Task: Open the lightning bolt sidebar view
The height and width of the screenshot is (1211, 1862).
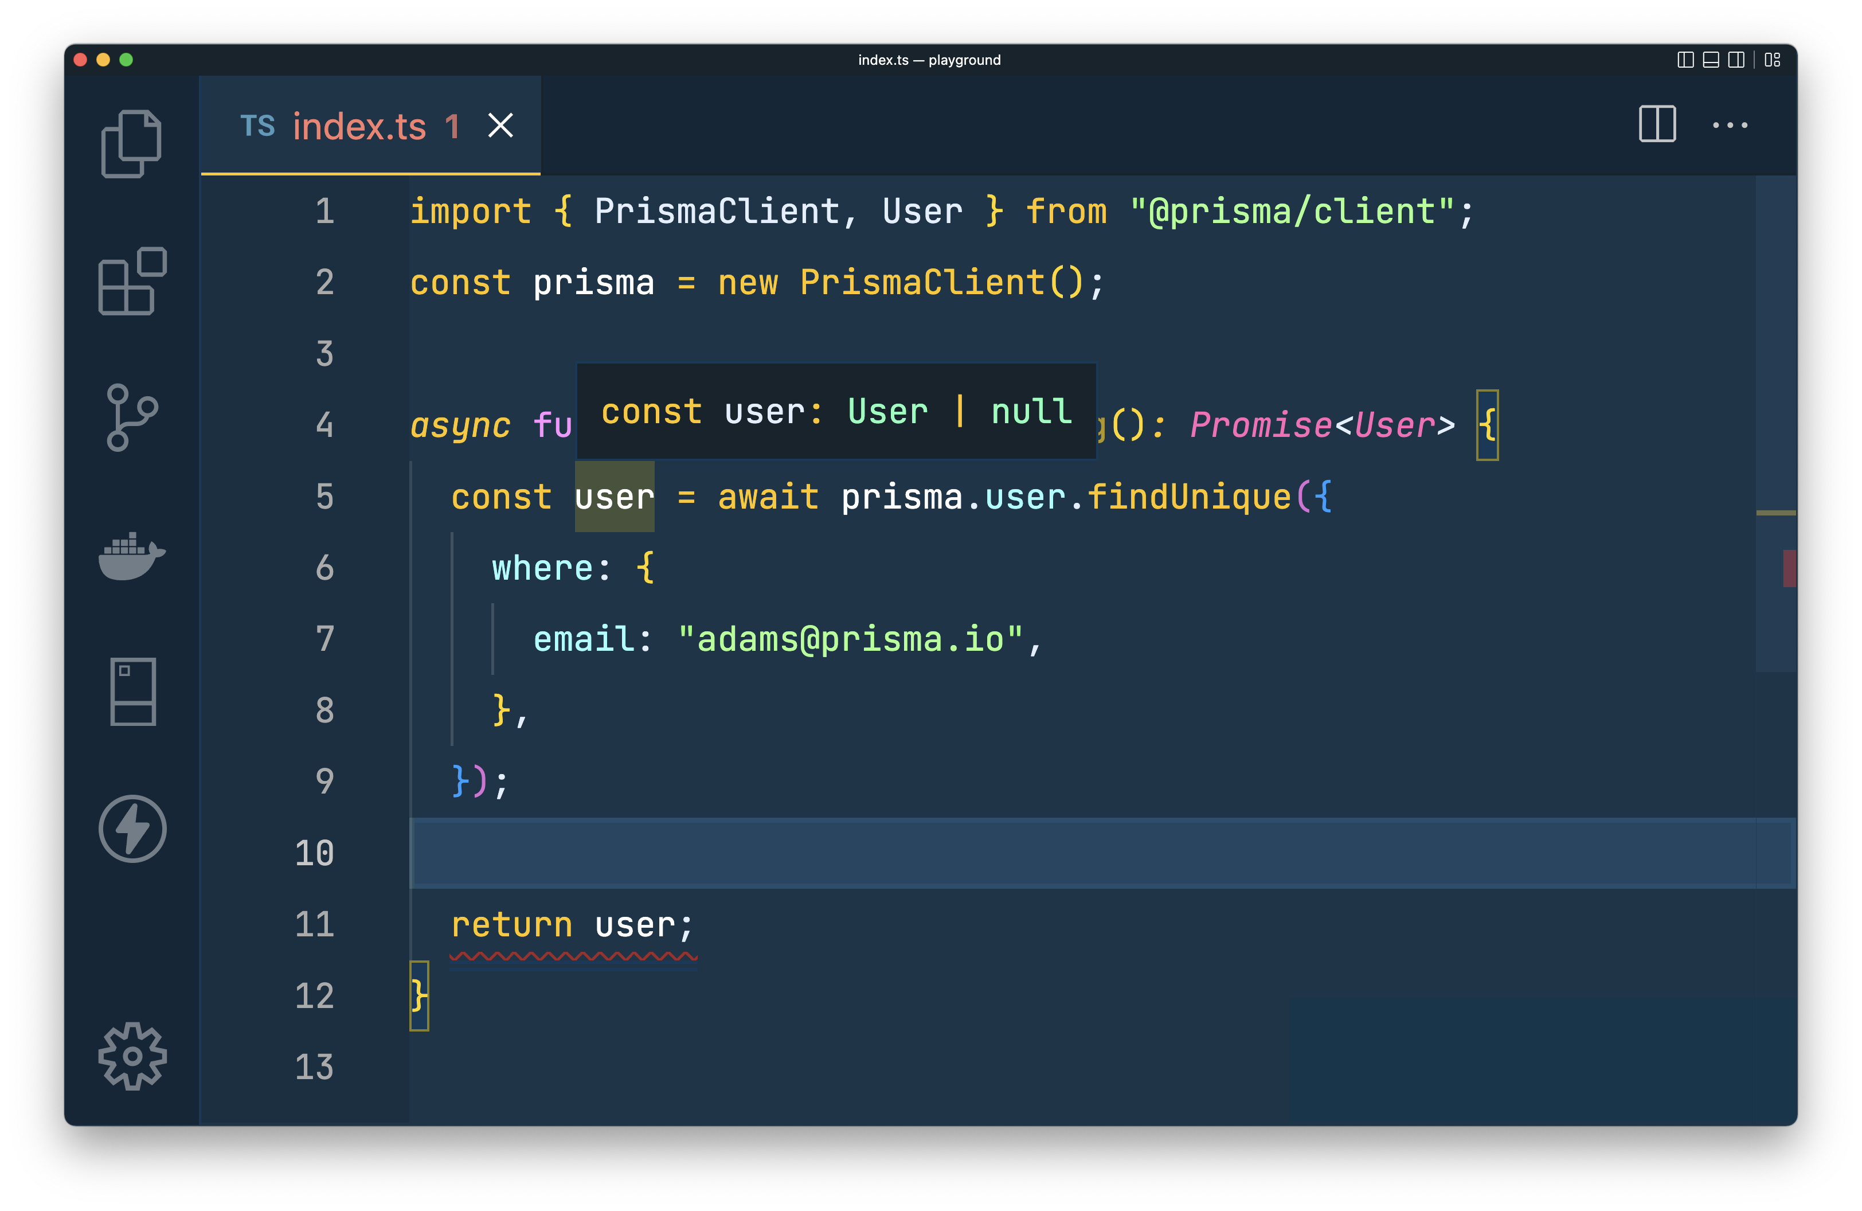Action: click(131, 829)
